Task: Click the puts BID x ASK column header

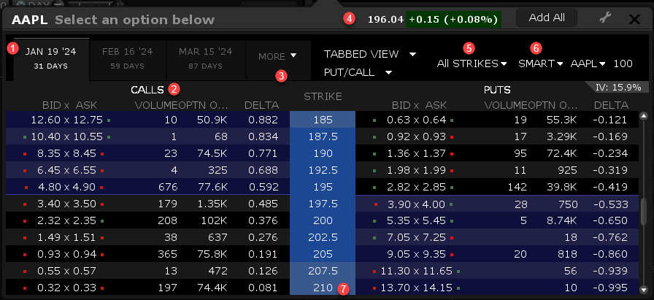Action: pyautogui.click(x=419, y=105)
